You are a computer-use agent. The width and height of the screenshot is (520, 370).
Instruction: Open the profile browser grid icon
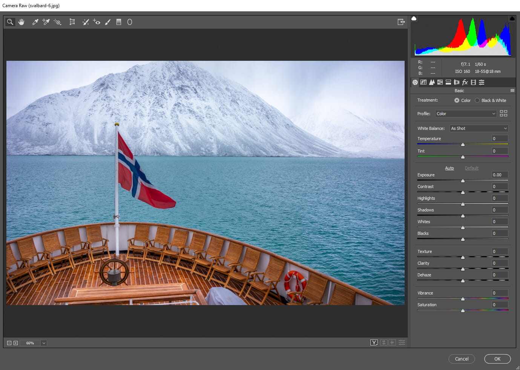point(503,113)
